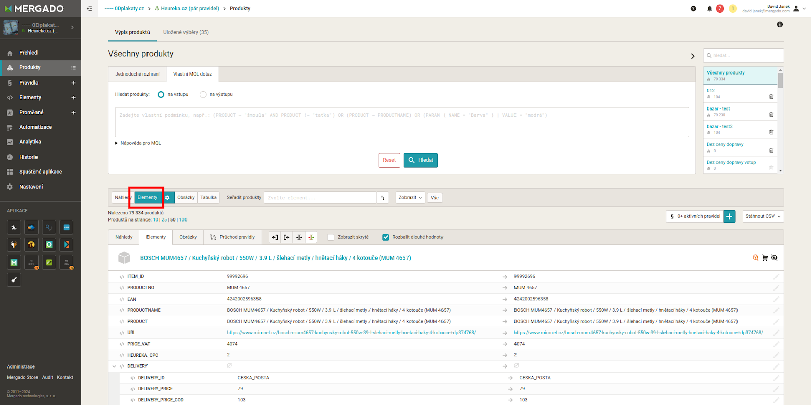The image size is (811, 405).
Task: Launch the wrench tools app in Aplikace
Action: pos(14,227)
